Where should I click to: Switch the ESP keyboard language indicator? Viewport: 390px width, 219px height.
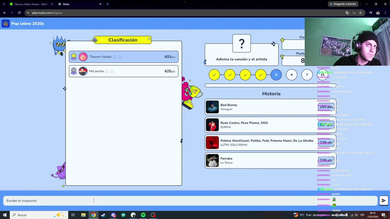pos(362,215)
